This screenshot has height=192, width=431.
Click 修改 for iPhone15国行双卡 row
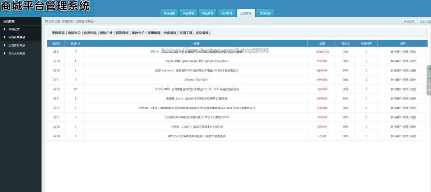pos(405,80)
